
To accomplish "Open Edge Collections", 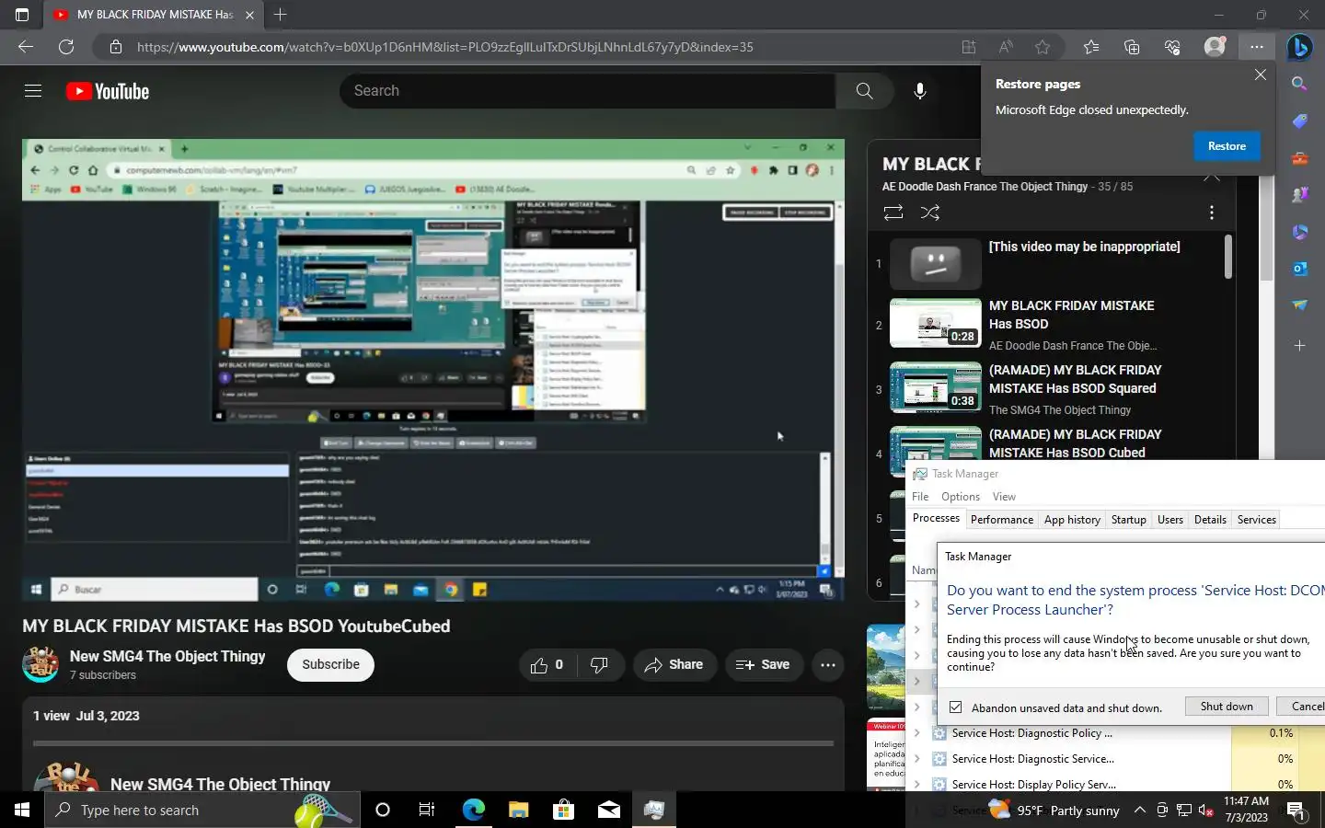I will (x=1132, y=47).
